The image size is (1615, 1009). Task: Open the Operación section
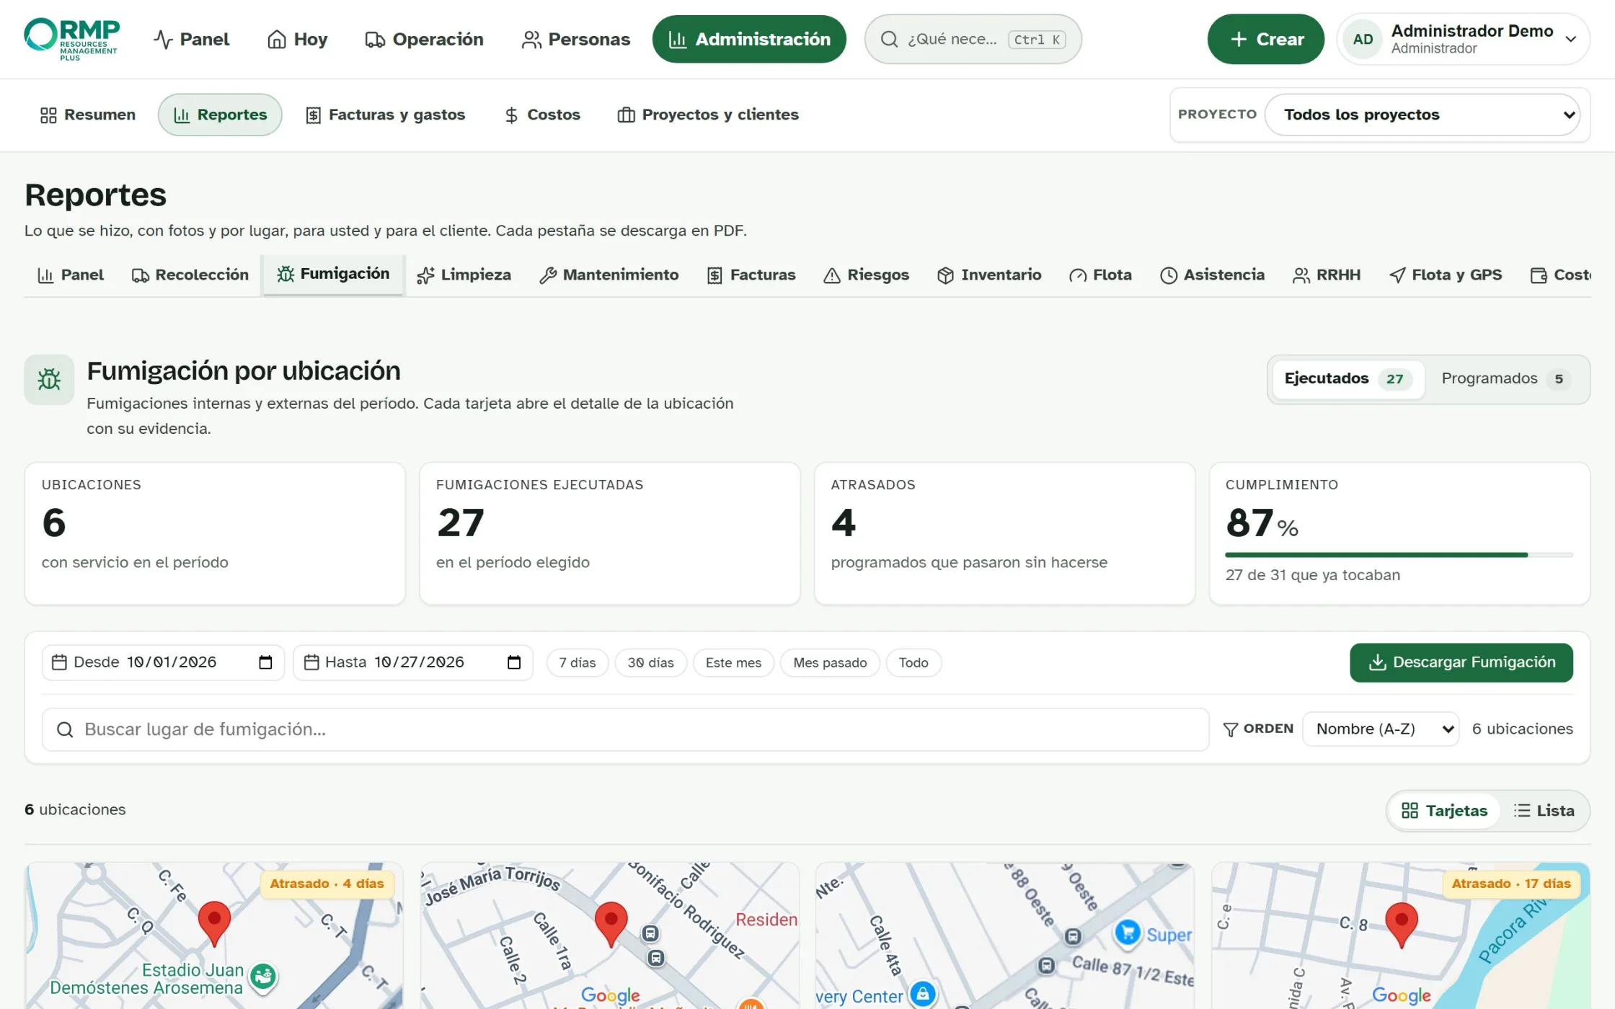[424, 39]
